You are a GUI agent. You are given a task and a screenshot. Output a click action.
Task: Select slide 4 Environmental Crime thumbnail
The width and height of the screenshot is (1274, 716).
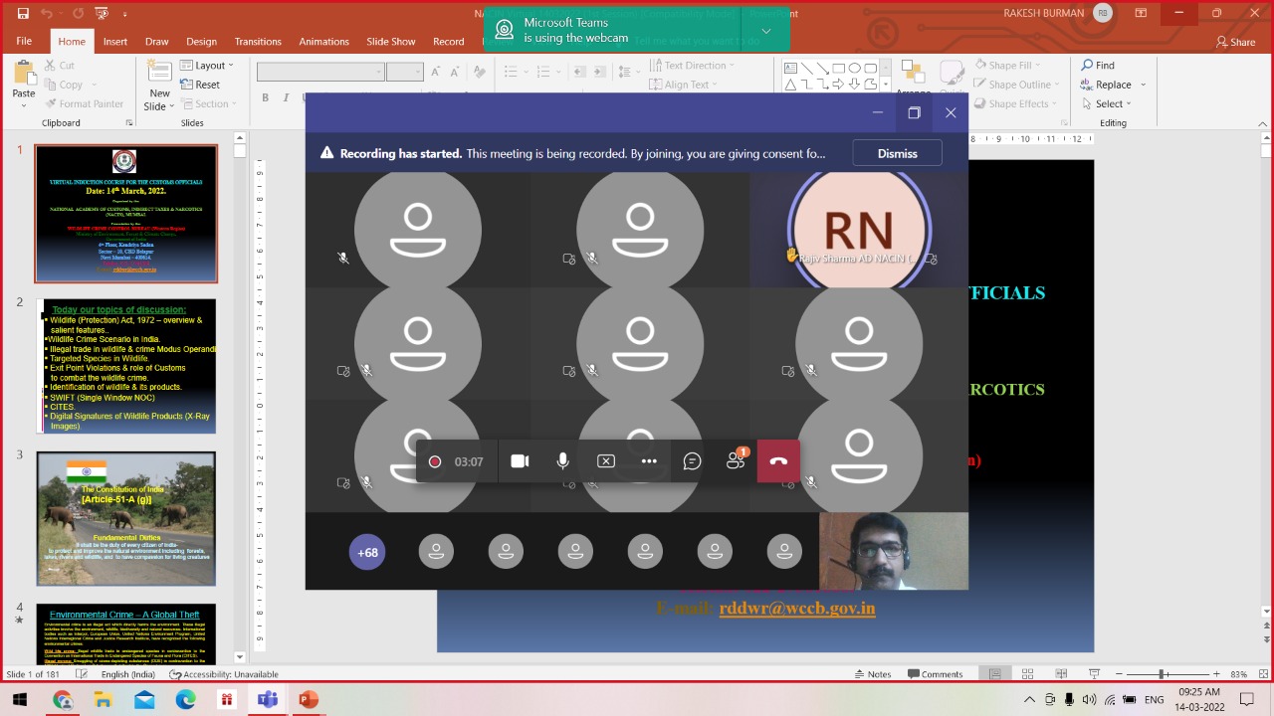(126, 633)
